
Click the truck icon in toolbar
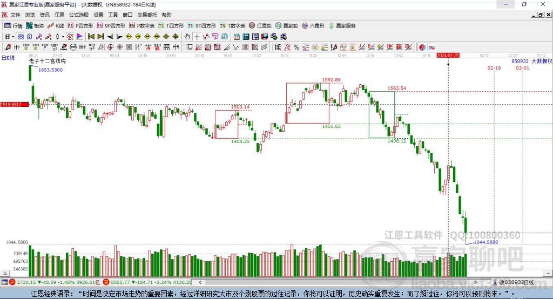pyautogui.click(x=283, y=37)
